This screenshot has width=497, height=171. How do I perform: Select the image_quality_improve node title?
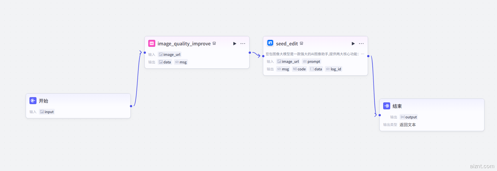coord(184,44)
